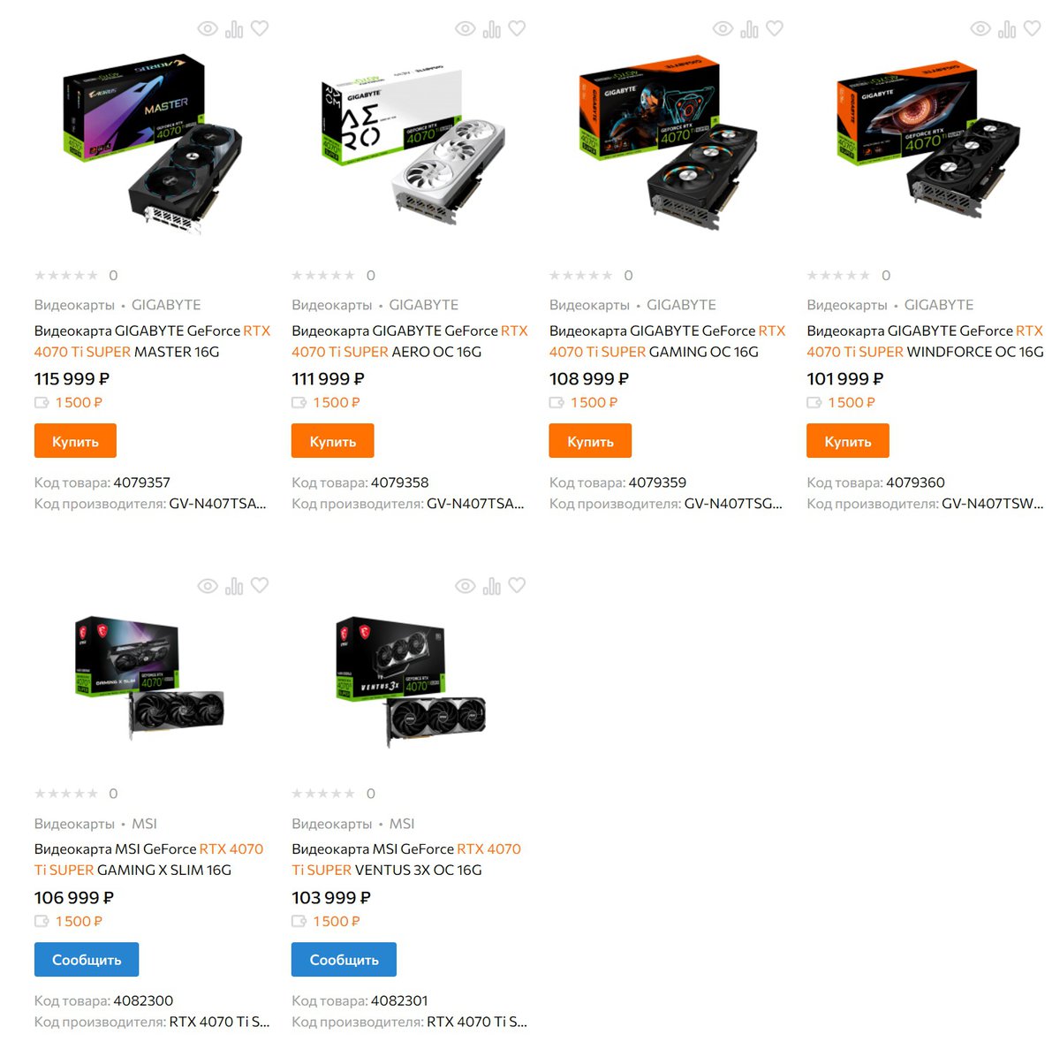Click Купить for WINDFORCE OC 16G

point(848,441)
